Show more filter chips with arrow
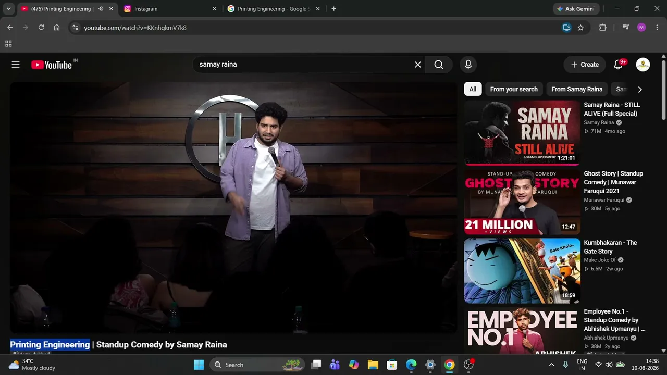The image size is (667, 375). click(x=640, y=89)
